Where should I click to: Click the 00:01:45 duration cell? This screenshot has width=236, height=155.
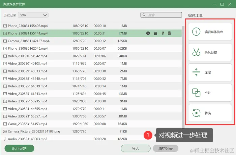pyautogui.click(x=100, y=94)
